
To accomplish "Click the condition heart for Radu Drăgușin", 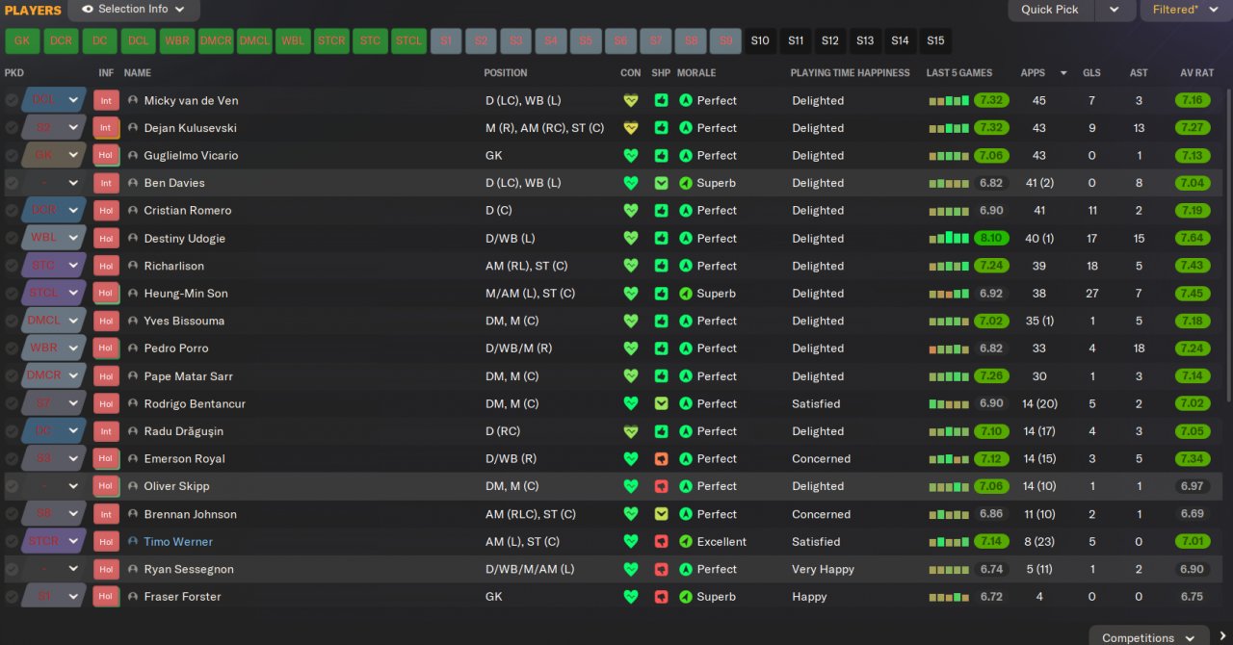I will click(631, 431).
